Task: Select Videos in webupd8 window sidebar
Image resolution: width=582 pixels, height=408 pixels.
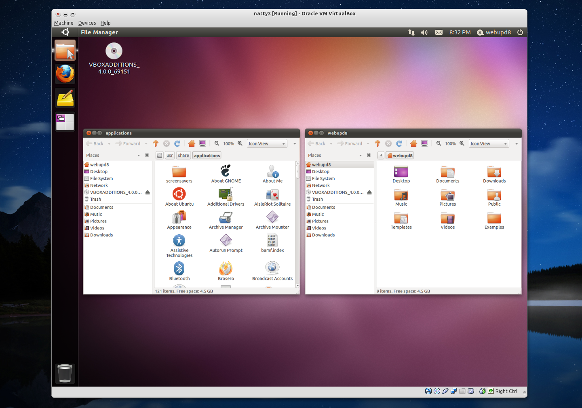Action: tap(339, 228)
